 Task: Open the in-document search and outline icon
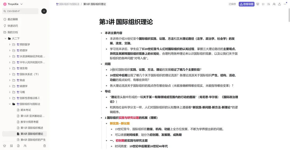point(269,4)
